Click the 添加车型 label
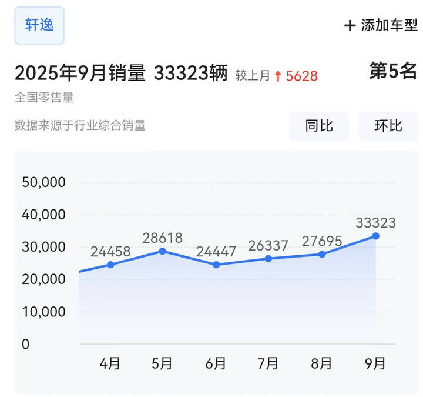 click(x=390, y=25)
